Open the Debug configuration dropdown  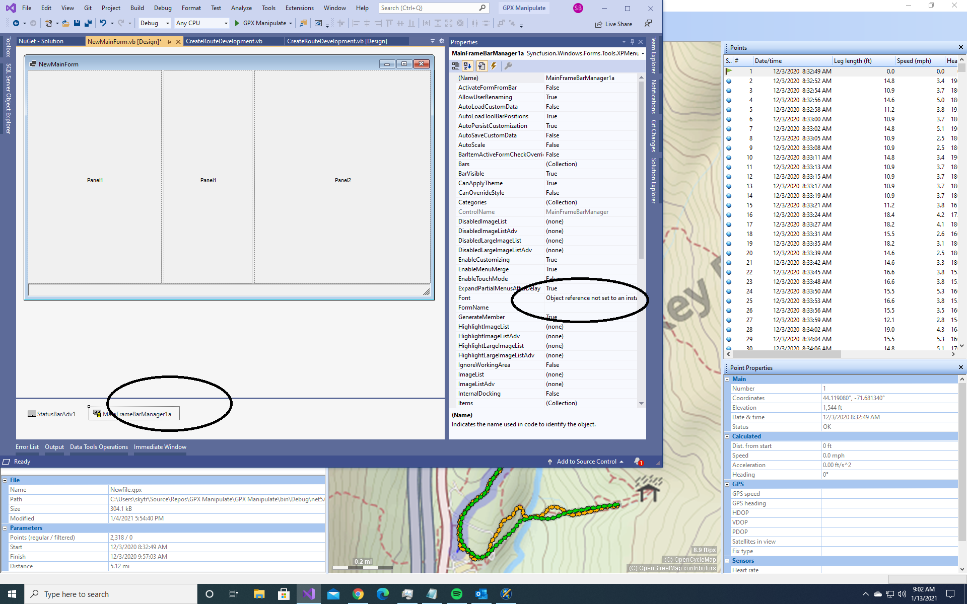tap(168, 23)
